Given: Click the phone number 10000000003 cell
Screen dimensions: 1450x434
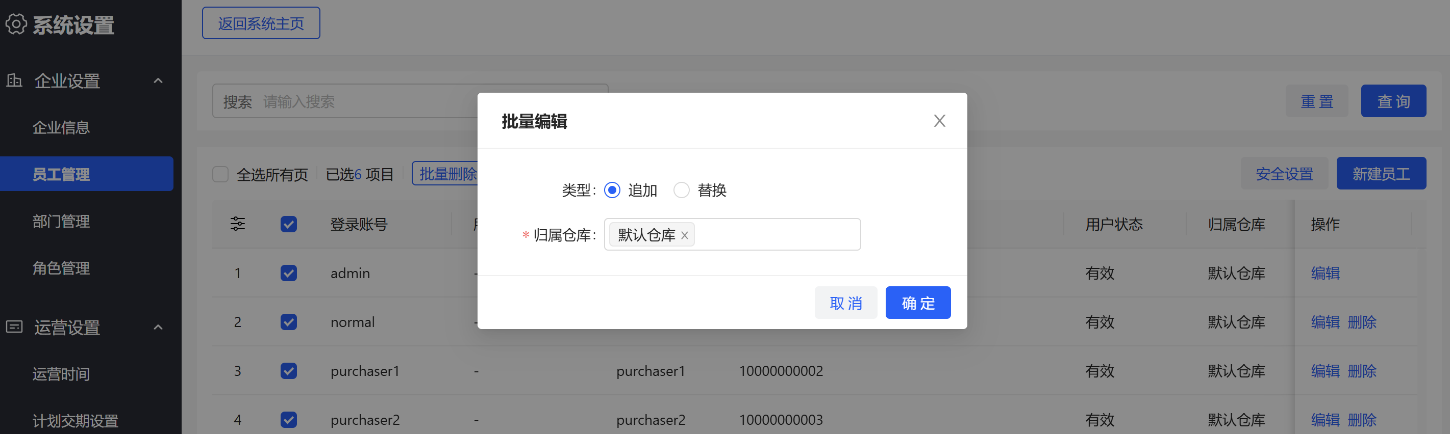Looking at the screenshot, I should tap(781, 420).
